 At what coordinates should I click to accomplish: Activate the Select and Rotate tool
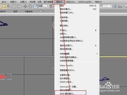coord(30,6)
